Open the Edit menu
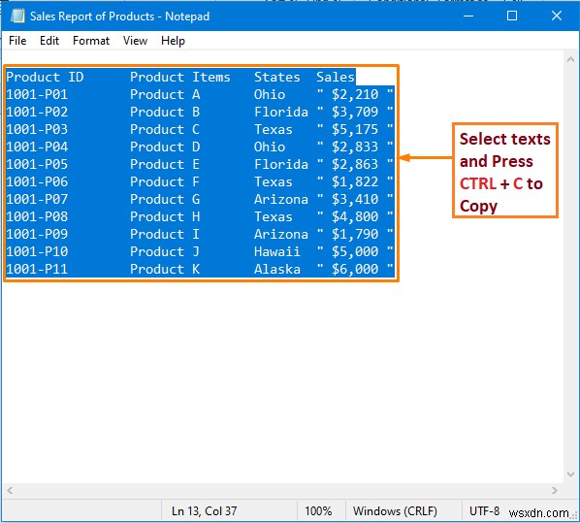Image resolution: width=580 pixels, height=523 pixels. tap(49, 41)
